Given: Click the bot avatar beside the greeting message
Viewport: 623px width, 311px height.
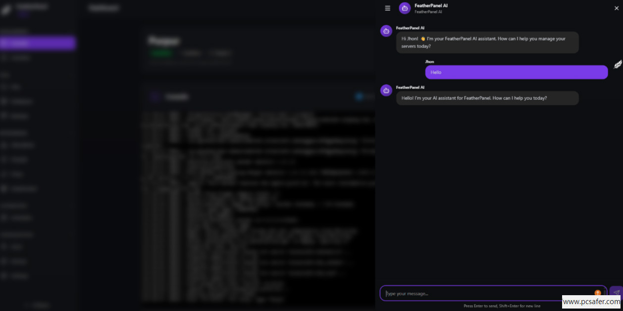Looking at the screenshot, I should click(x=386, y=31).
